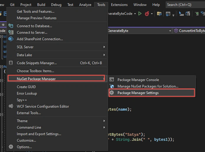
Task: Open the startup project dropdown arrow
Action: tap(135, 14)
